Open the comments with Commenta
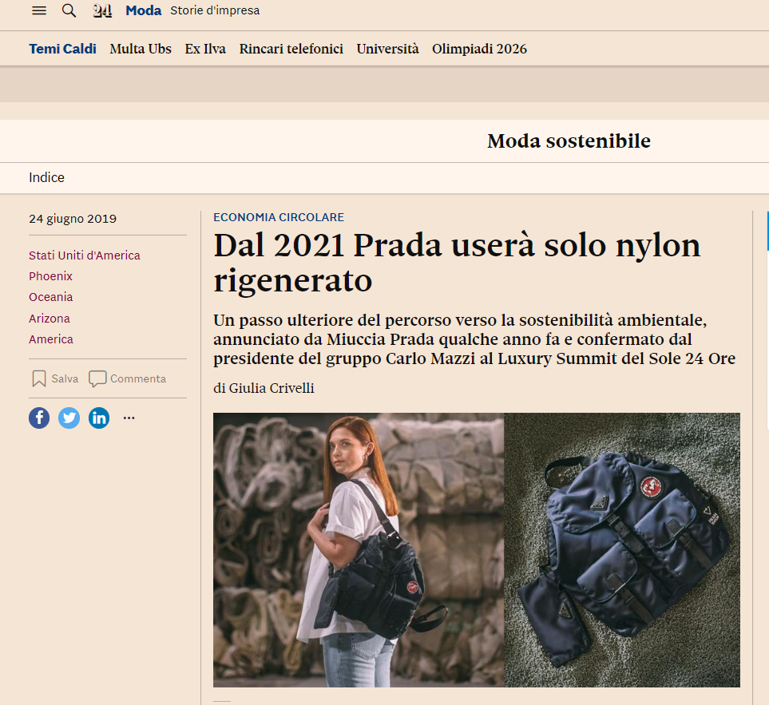769x705 pixels. [x=126, y=378]
